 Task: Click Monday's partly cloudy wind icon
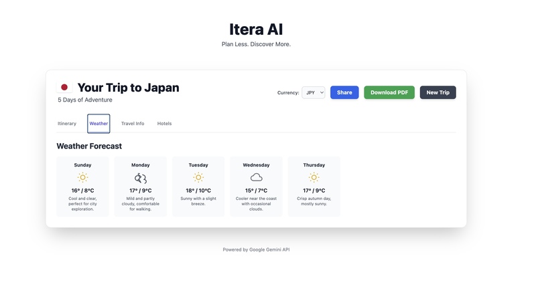pyautogui.click(x=141, y=178)
